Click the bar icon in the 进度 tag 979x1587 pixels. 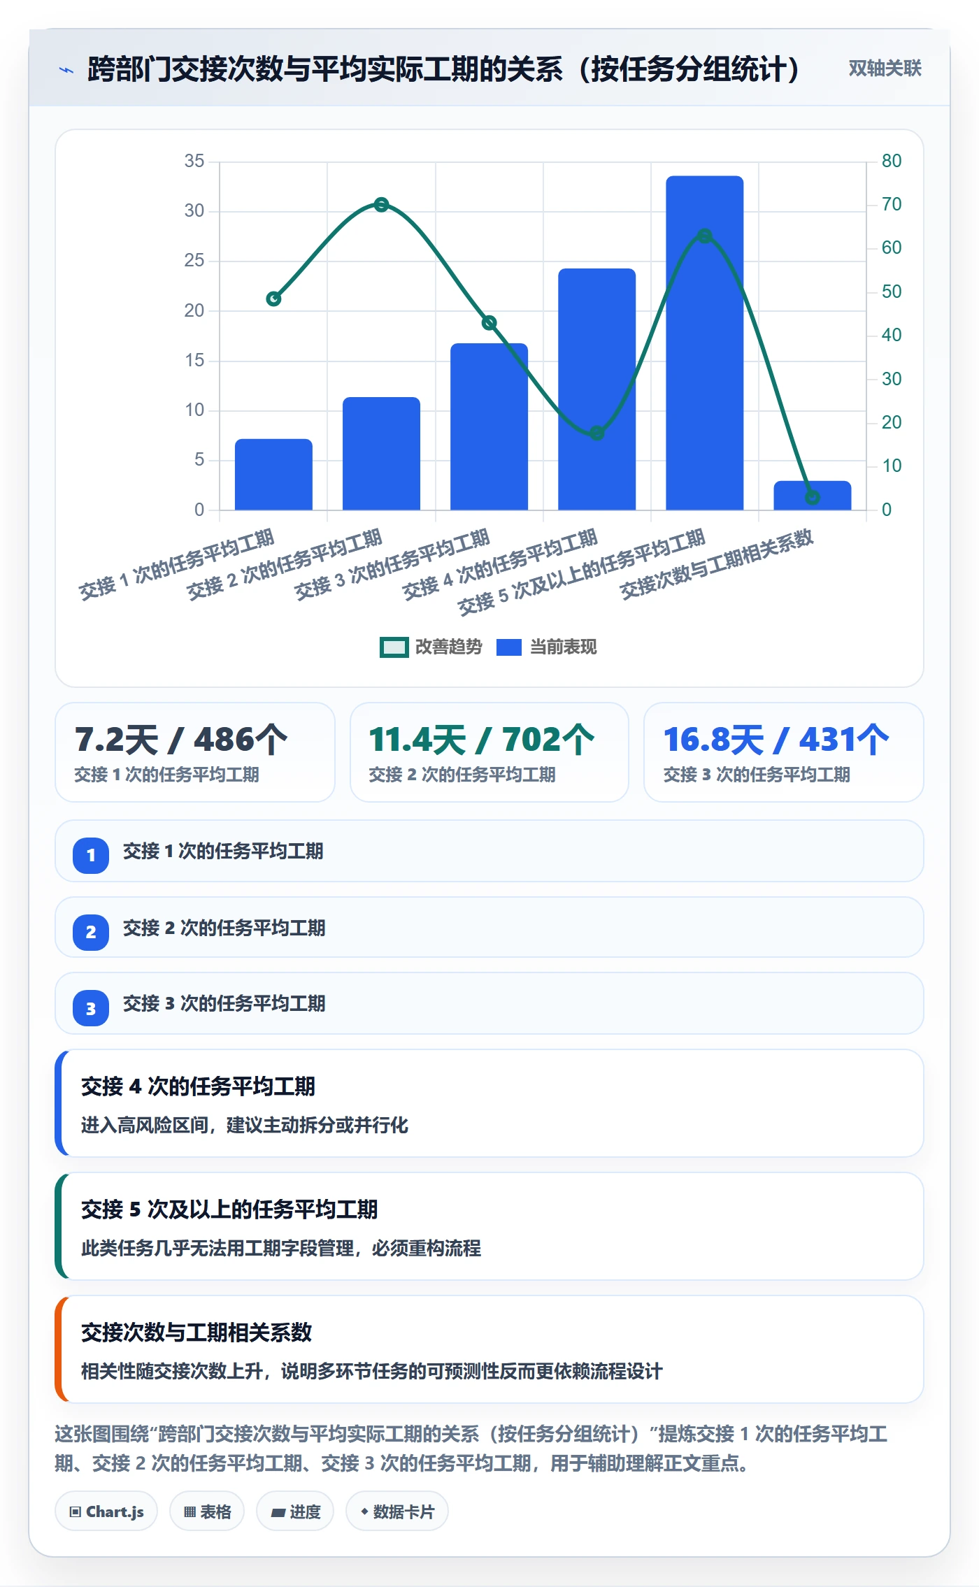[x=278, y=1512]
